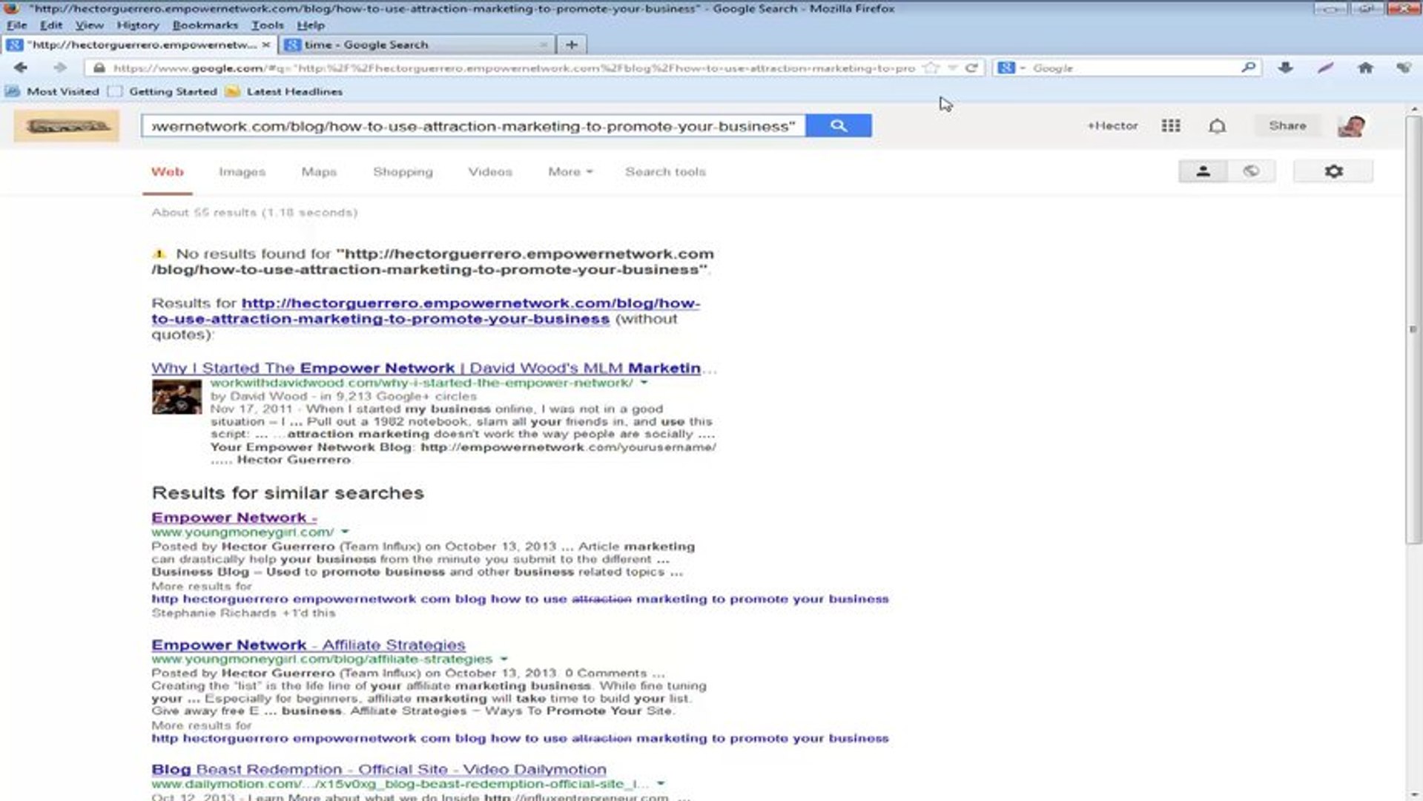Click the Firefox home icon

pyautogui.click(x=1365, y=67)
